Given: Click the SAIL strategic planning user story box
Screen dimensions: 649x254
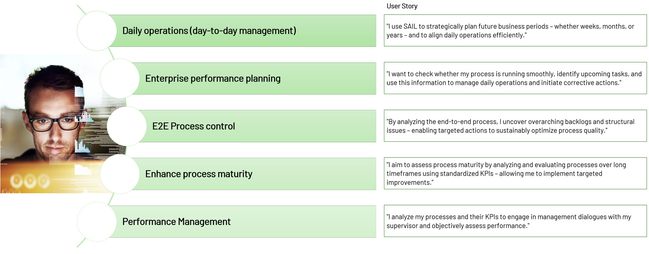Looking at the screenshot, I should click(515, 31).
